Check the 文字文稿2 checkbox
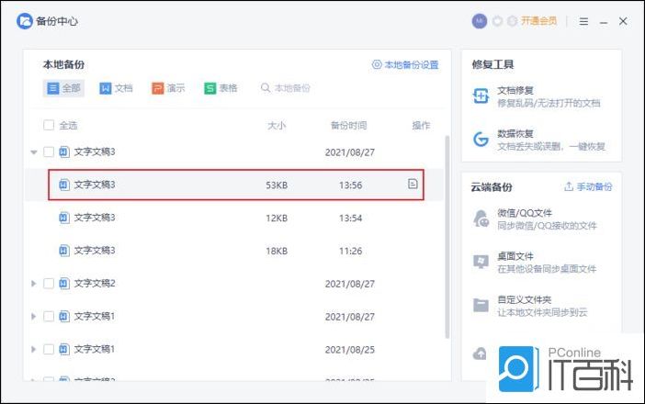Viewport: 645px width, 404px height. pos(49,284)
